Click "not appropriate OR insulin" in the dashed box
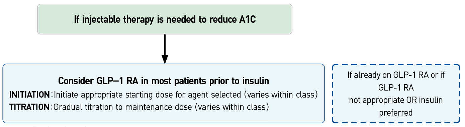This screenshot has width=465, height=127. (396, 100)
